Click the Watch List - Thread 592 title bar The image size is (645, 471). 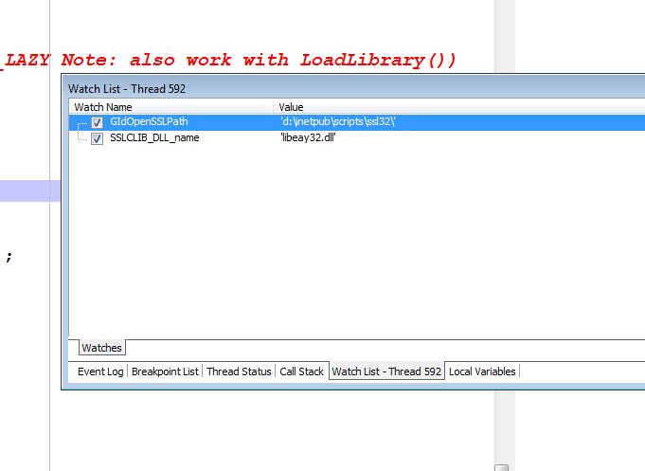tap(356, 88)
